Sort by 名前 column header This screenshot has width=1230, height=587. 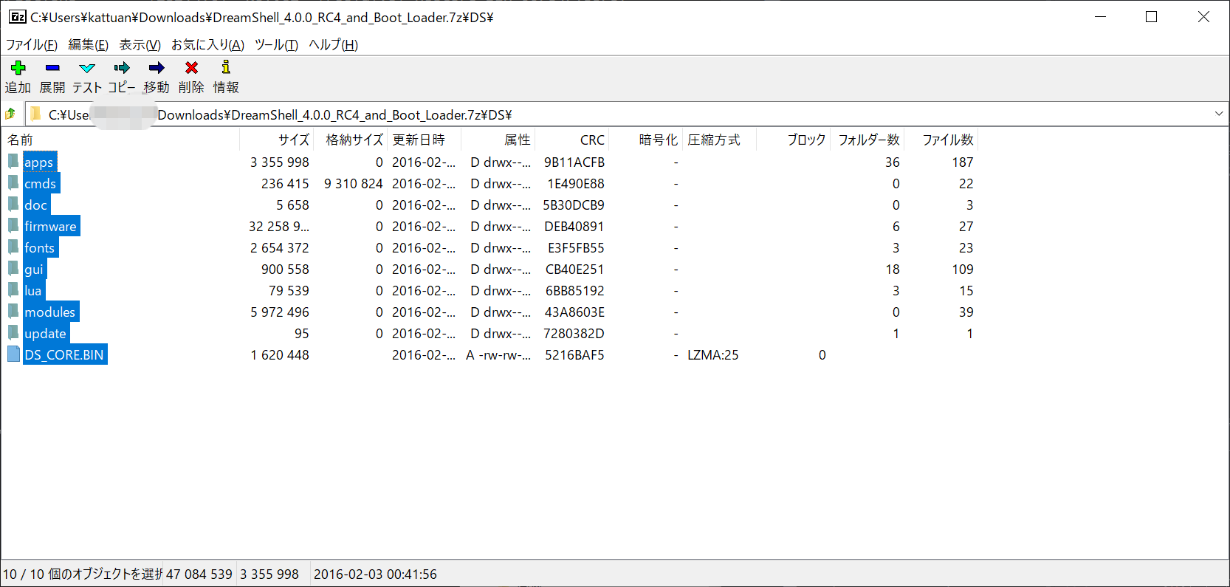122,140
